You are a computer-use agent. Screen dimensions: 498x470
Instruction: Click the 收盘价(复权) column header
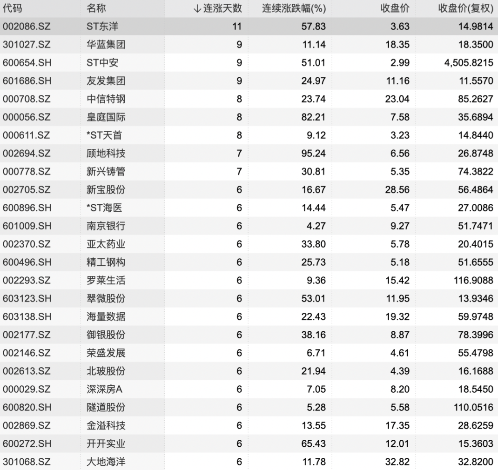(465, 8)
